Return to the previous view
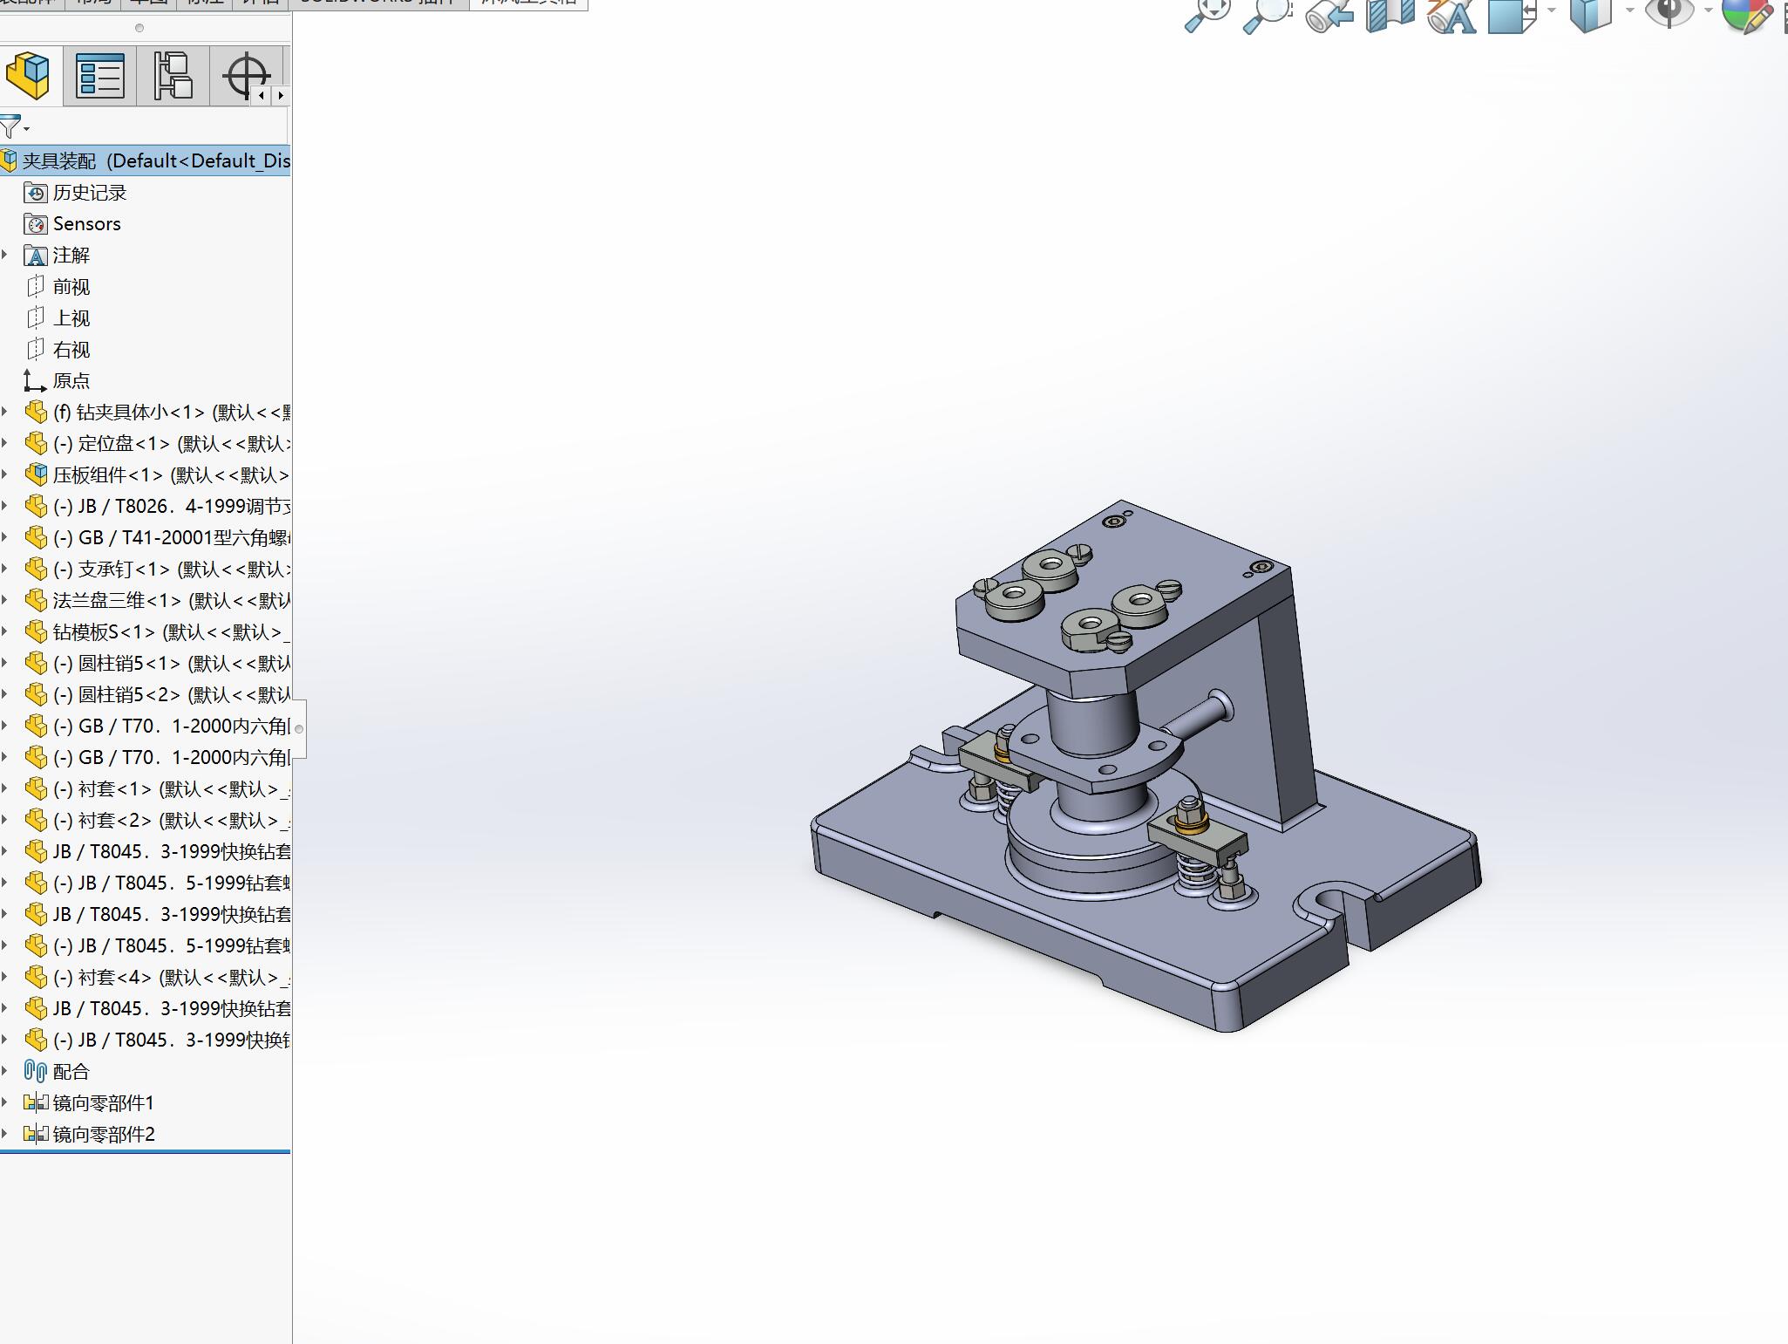 pyautogui.click(x=1329, y=15)
